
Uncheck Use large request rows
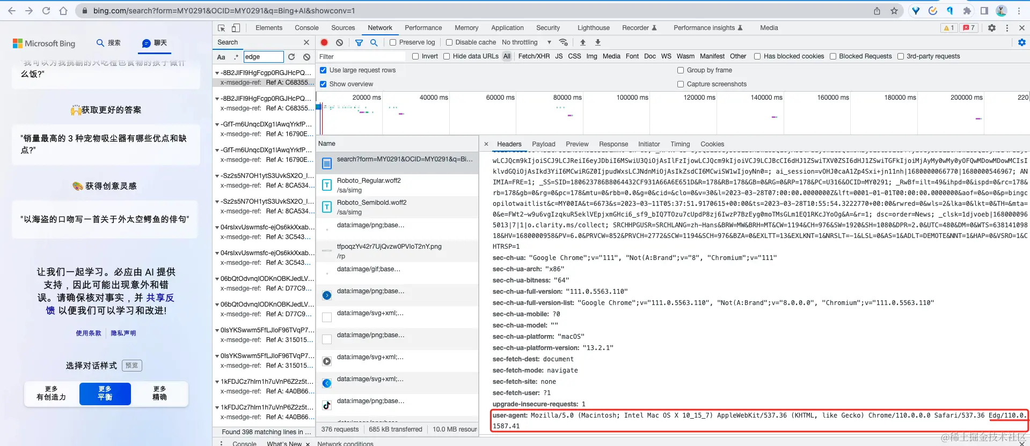tap(357, 70)
